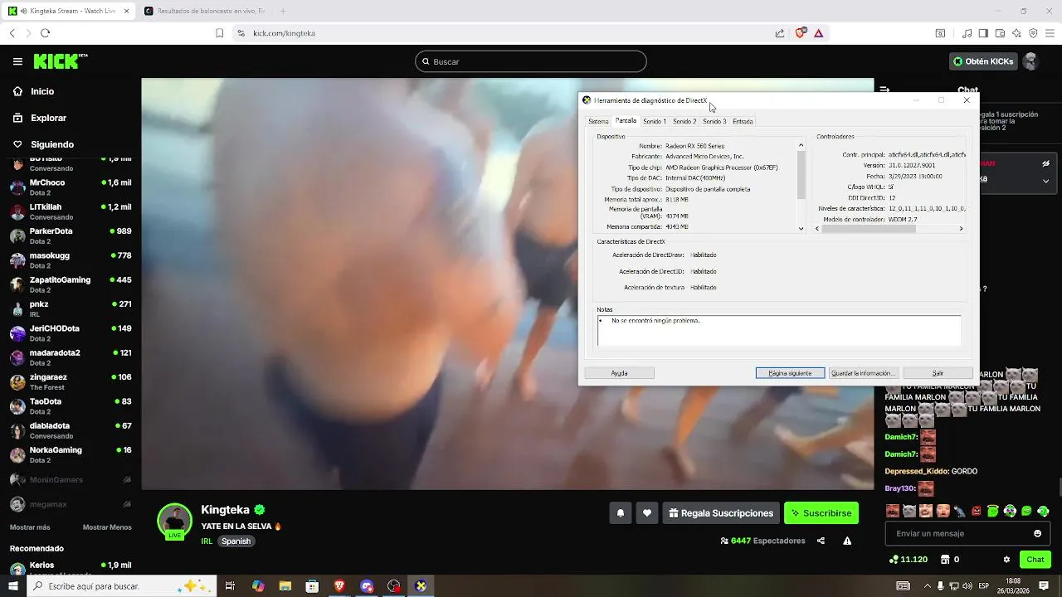Viewport: 1062px width, 597px height.
Task: Focus the Buscar search field
Action: click(531, 61)
